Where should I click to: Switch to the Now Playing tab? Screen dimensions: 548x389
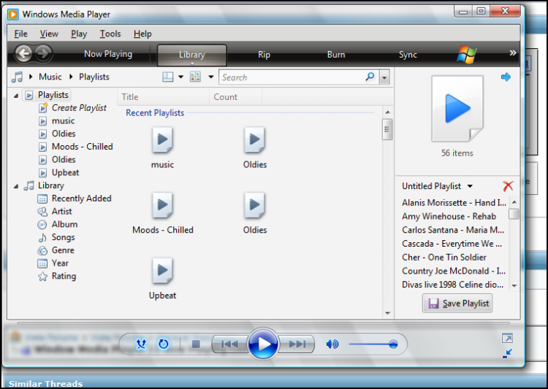pyautogui.click(x=108, y=54)
